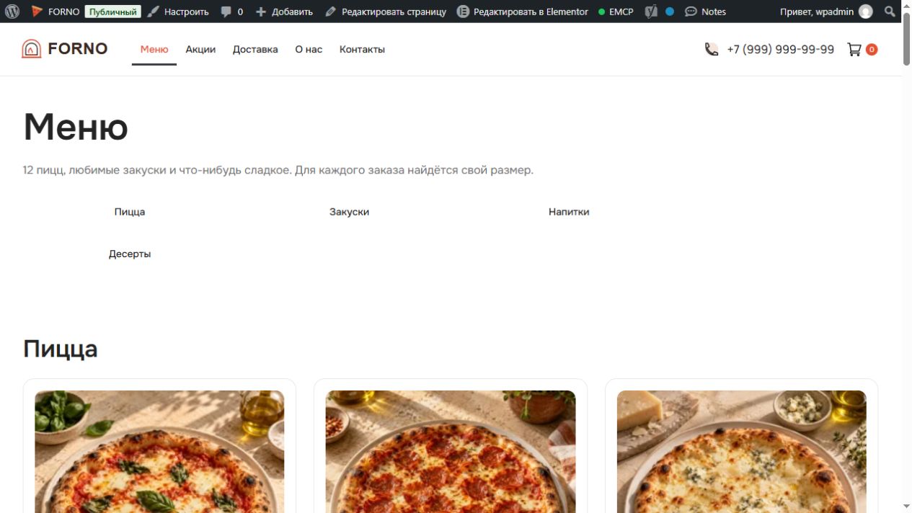This screenshot has height=513, width=912.
Task: Open Настроить customizer link
Action: pyautogui.click(x=178, y=12)
